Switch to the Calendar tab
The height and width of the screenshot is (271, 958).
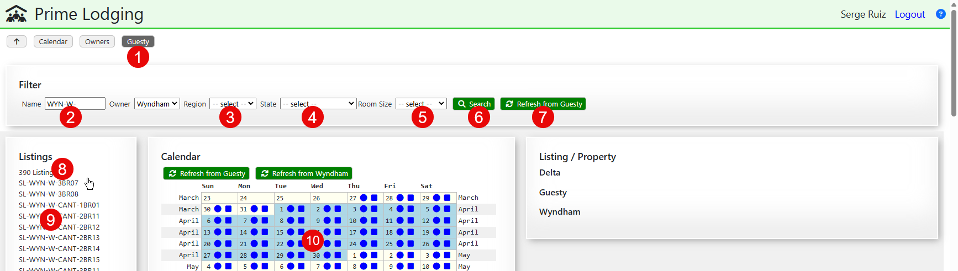(x=53, y=41)
